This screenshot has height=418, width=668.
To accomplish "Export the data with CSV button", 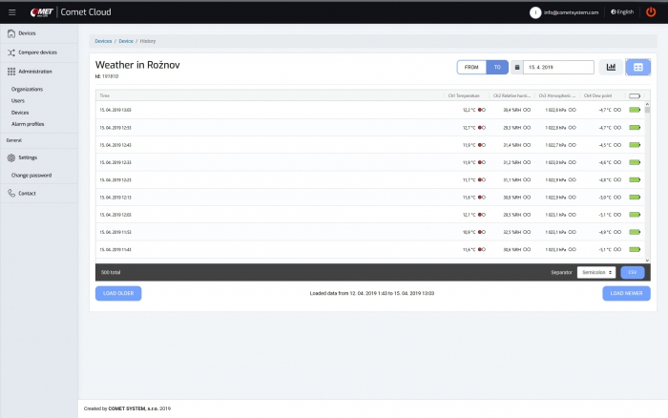I will (632, 272).
